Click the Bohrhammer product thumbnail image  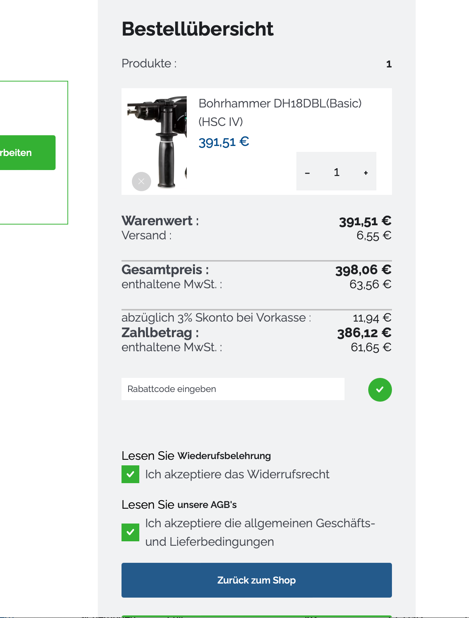[x=157, y=141]
